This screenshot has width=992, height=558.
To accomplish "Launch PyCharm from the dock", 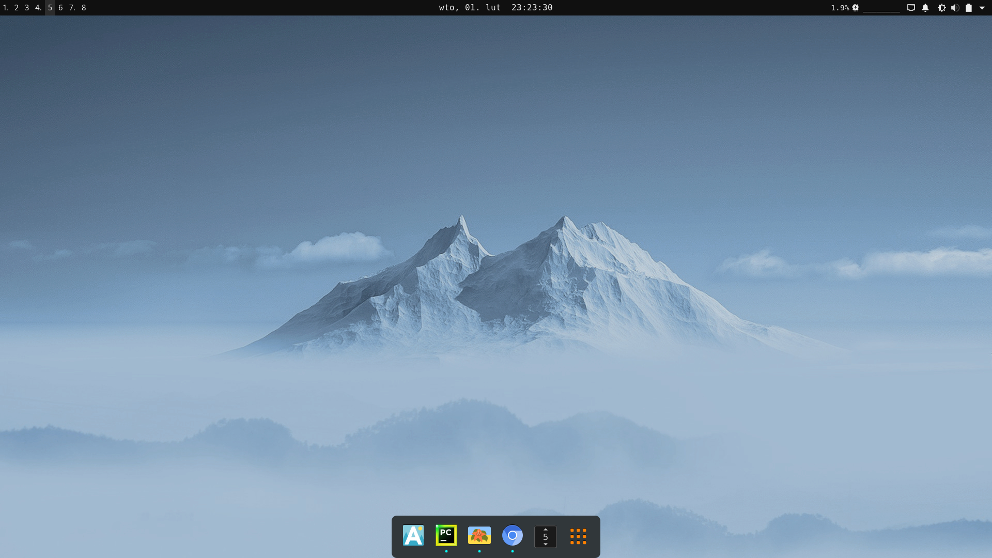I will tap(446, 536).
